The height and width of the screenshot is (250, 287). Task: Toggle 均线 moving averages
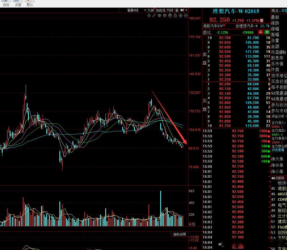170,10
